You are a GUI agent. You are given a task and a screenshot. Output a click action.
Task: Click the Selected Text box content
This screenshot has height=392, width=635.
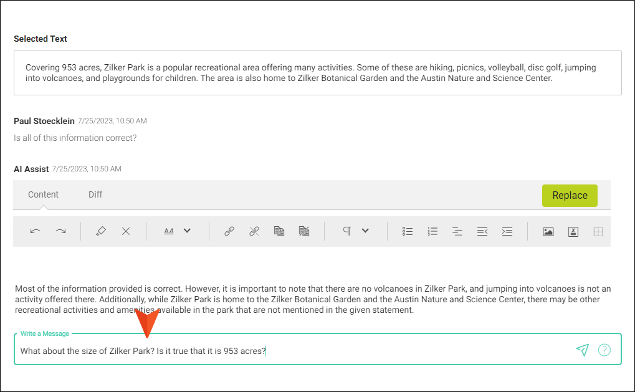click(318, 73)
